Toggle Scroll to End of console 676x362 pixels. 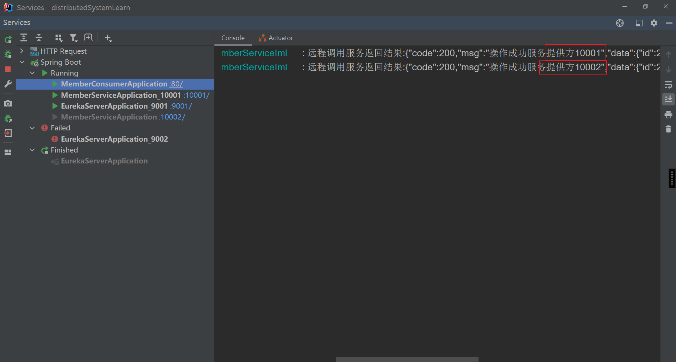(668, 99)
